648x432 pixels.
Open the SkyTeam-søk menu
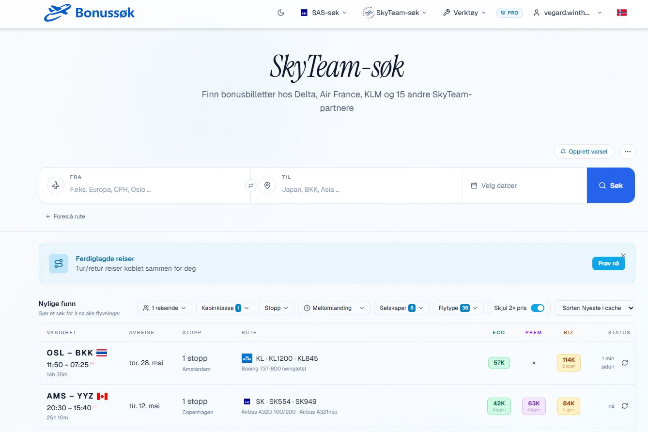(x=395, y=13)
